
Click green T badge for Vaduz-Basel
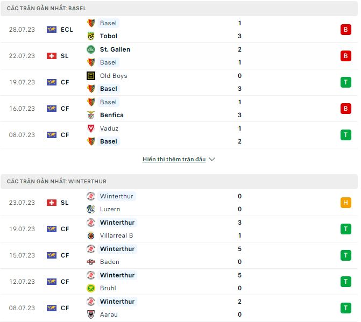(x=345, y=135)
